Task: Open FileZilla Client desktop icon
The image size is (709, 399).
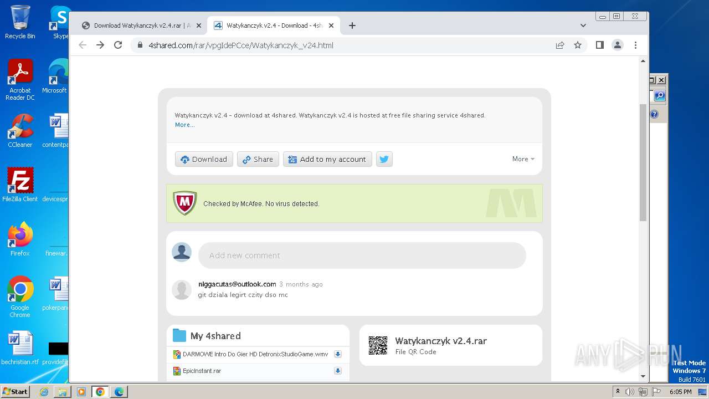Action: (20, 185)
